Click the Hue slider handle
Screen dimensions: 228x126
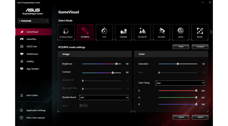click(x=159, y=72)
